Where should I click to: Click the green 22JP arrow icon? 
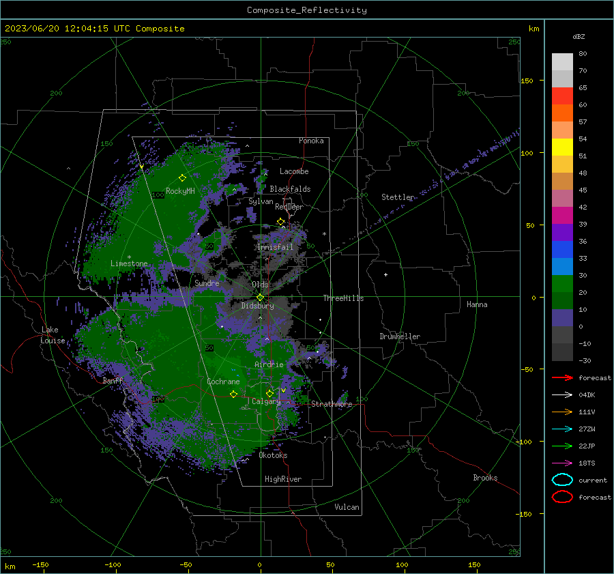pyautogui.click(x=562, y=446)
